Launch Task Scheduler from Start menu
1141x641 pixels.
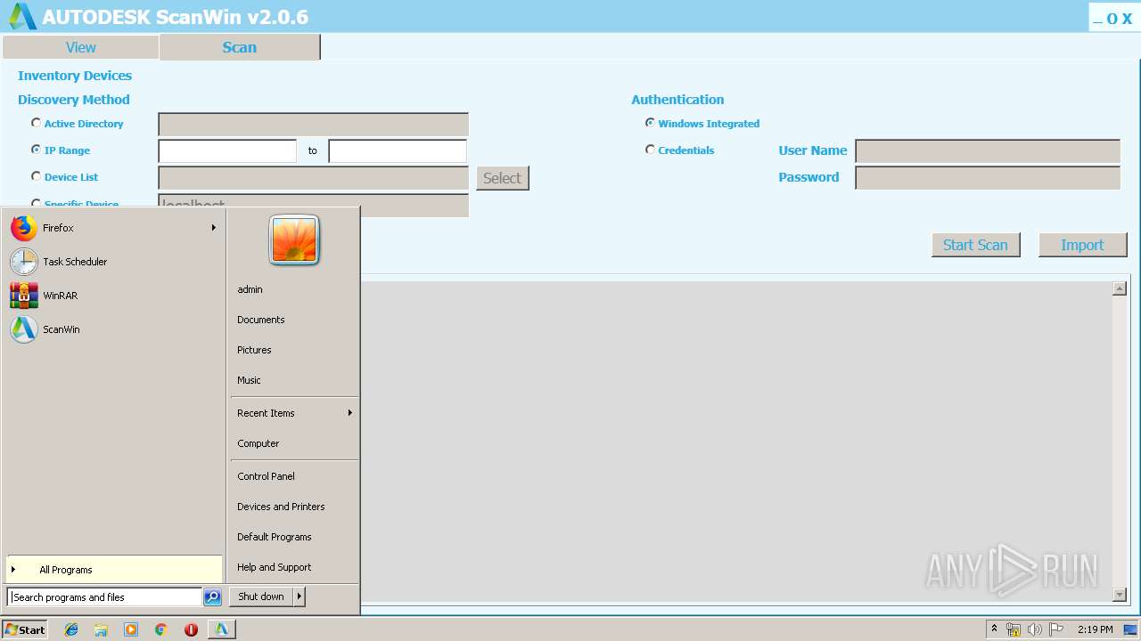[24, 262]
